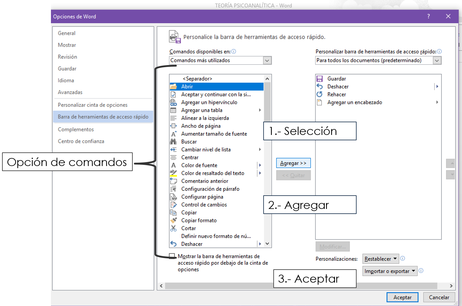Screen dimensions: 462x306
Task: Select the Agregar una tabla grid icon
Action: tap(173, 110)
